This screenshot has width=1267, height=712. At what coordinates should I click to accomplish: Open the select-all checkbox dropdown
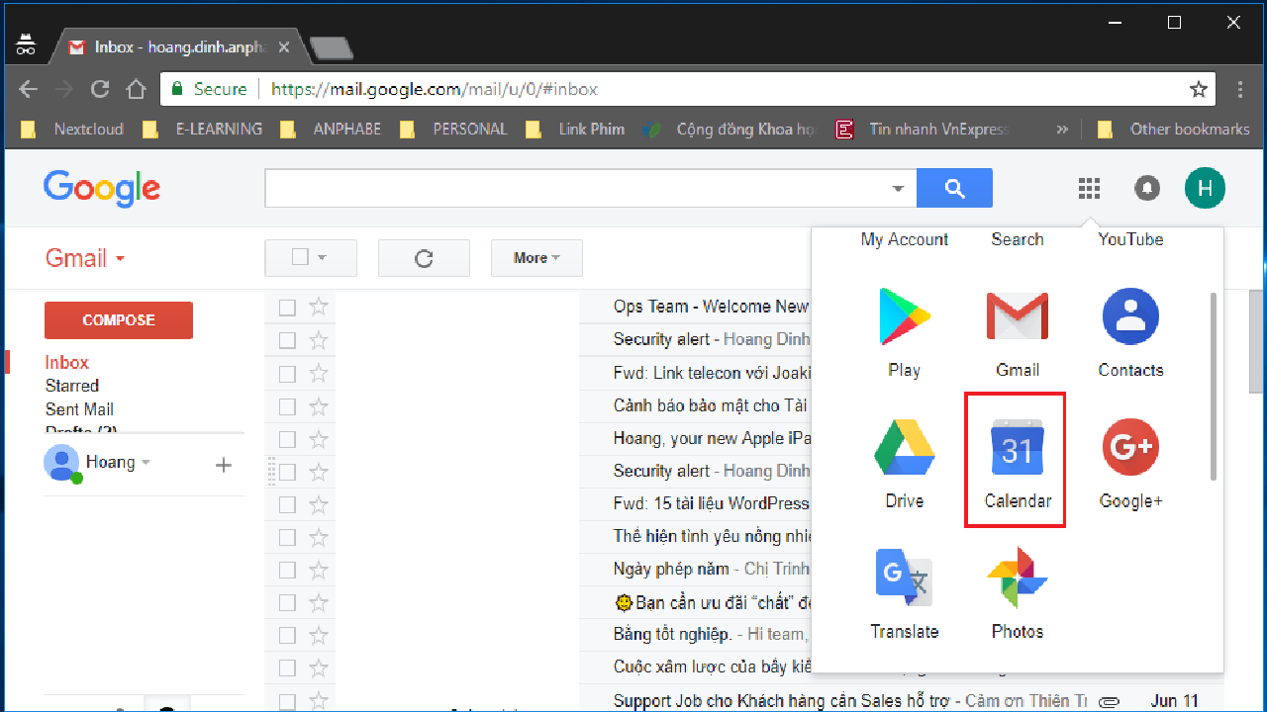[322, 258]
